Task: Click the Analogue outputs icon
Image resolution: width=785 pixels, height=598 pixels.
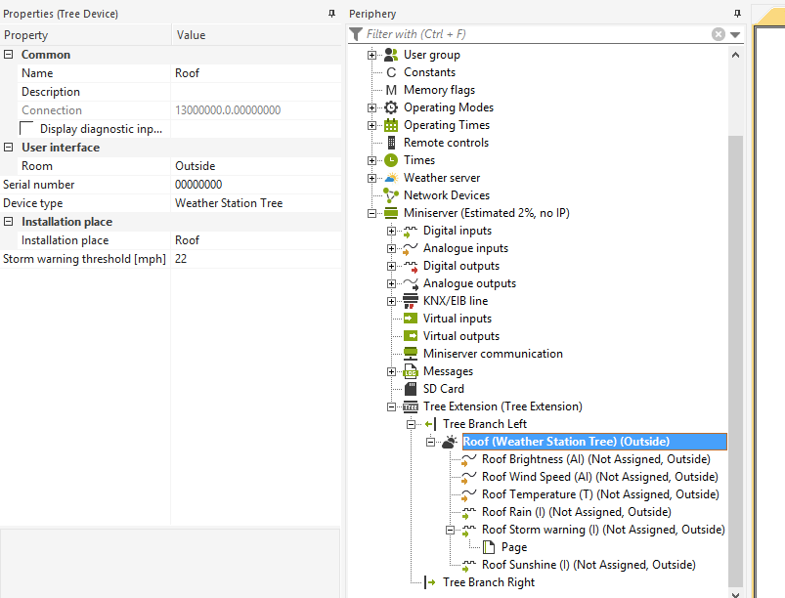Action: point(411,283)
